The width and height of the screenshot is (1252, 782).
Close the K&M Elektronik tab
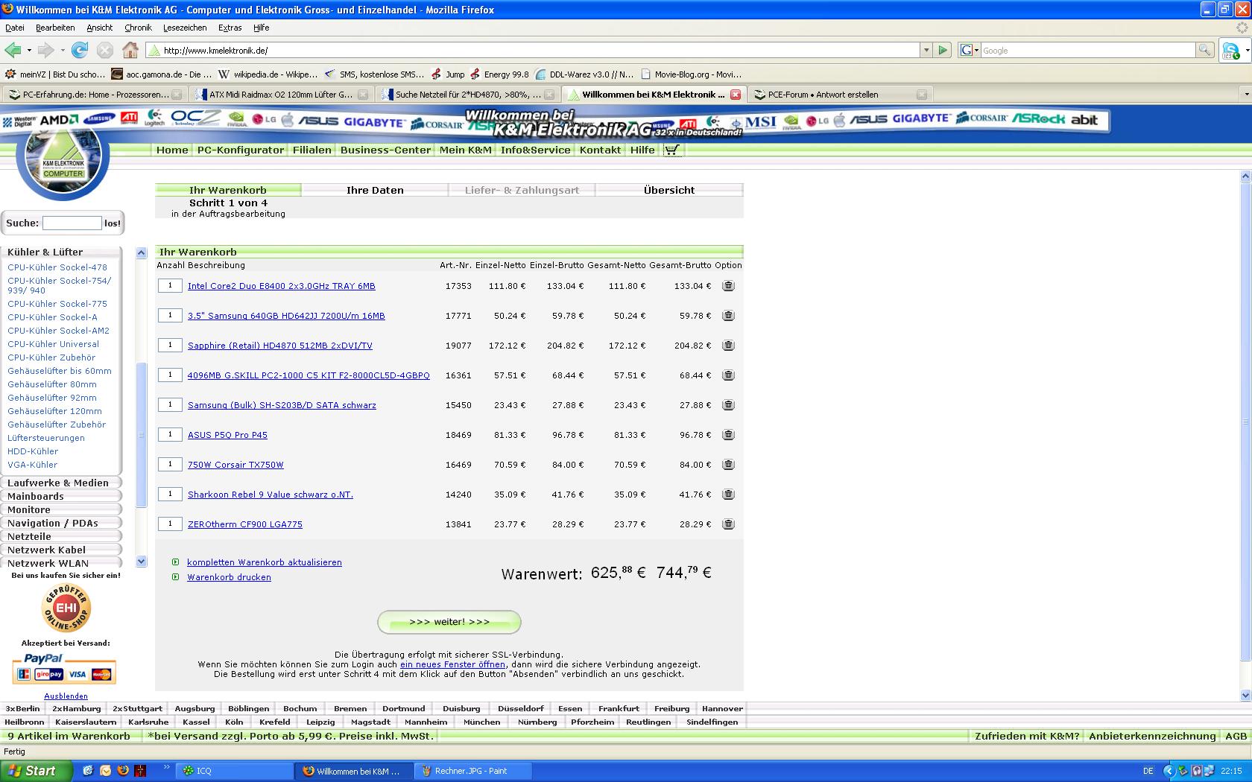click(x=736, y=95)
